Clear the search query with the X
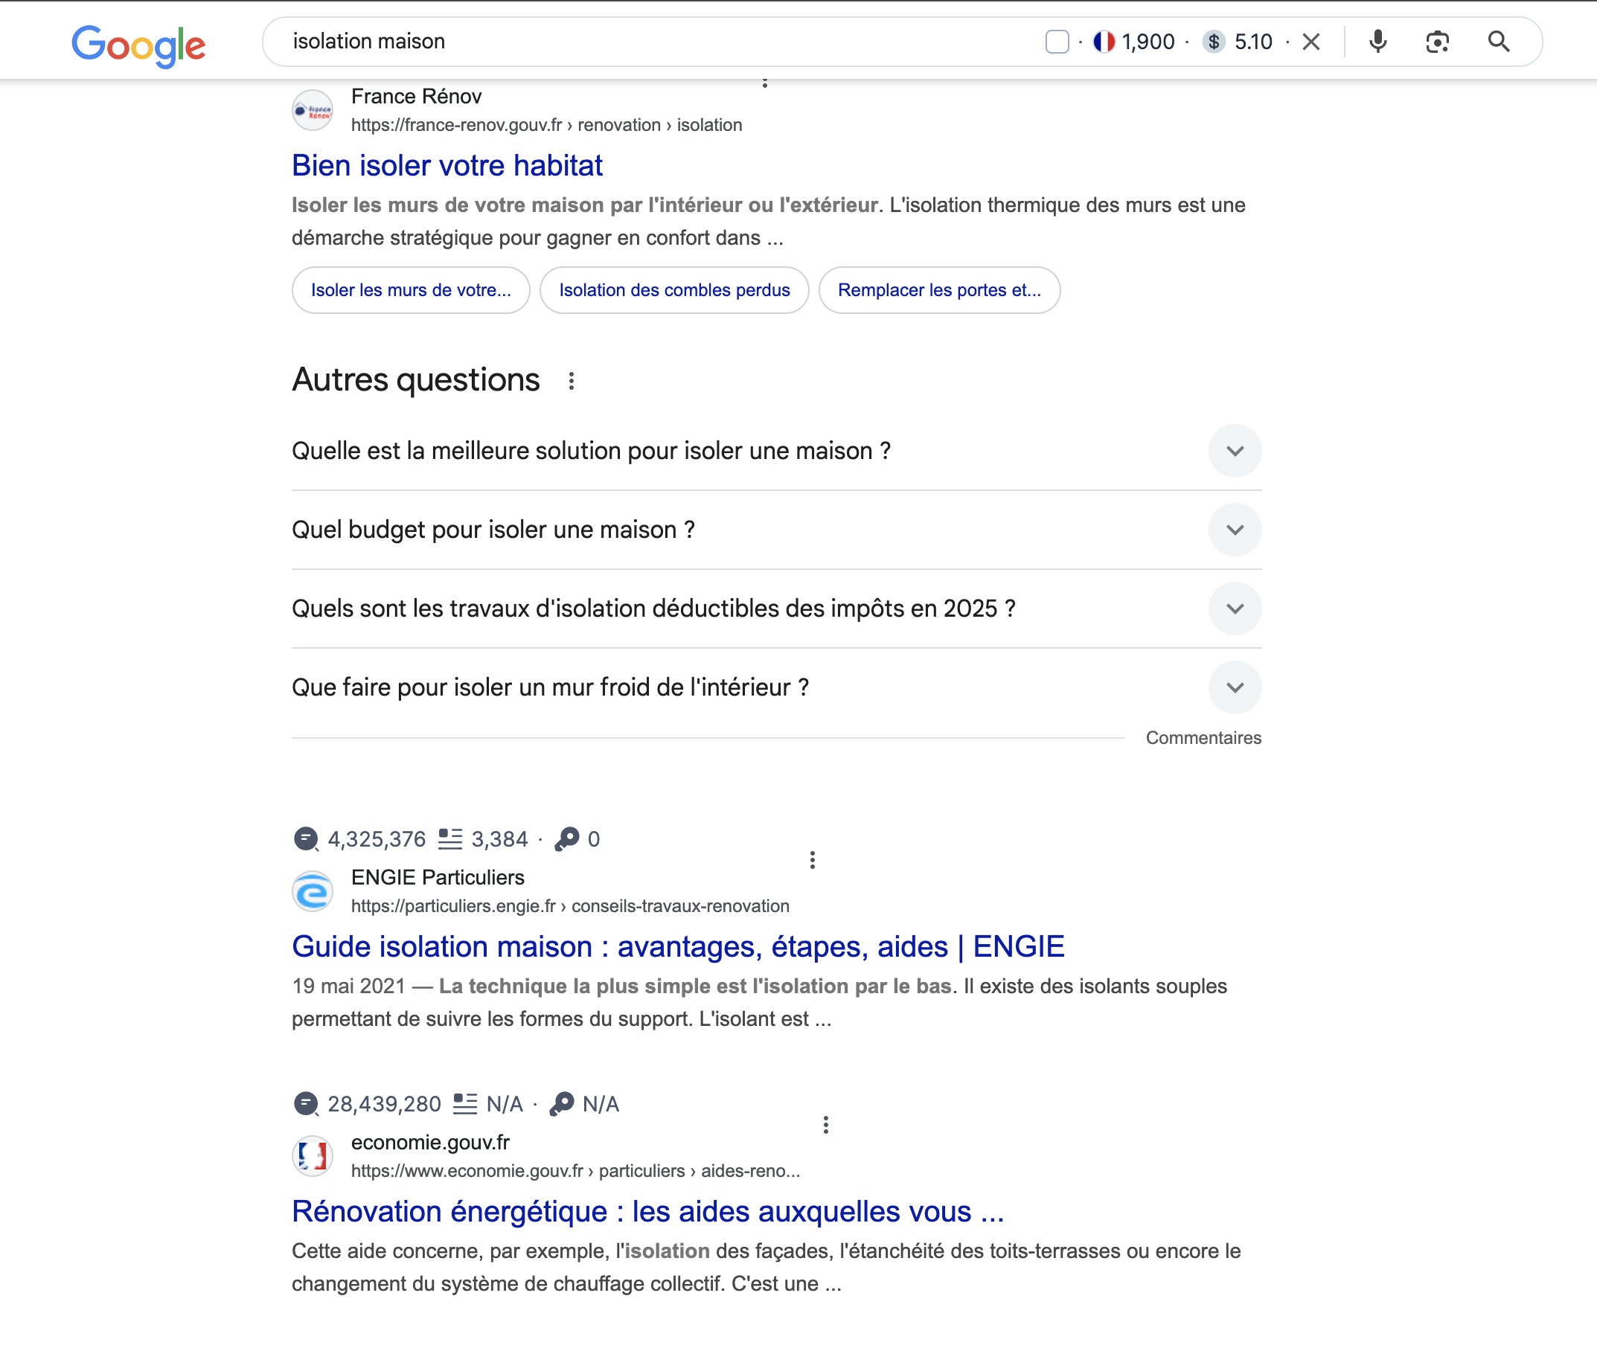The height and width of the screenshot is (1351, 1597). coord(1310,42)
